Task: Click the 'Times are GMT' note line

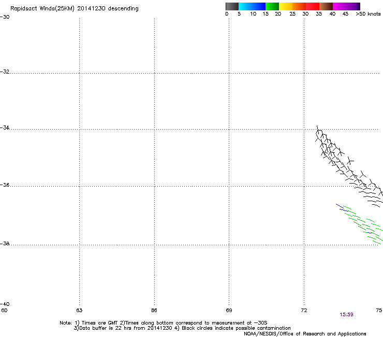Action: [x=164, y=323]
